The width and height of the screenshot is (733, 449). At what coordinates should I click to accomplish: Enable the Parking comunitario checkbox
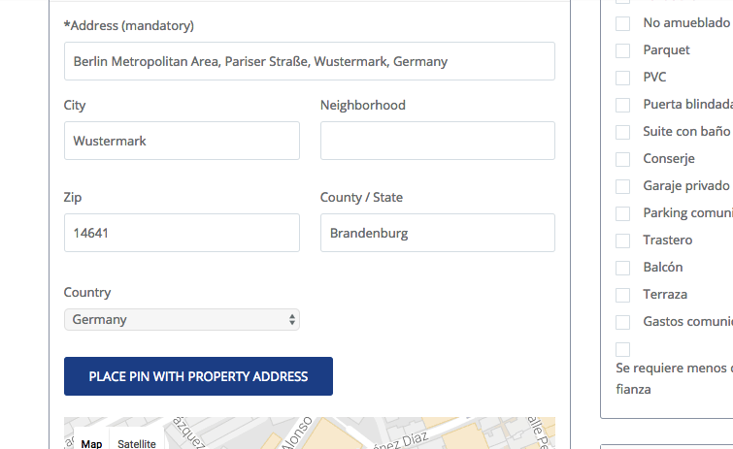tap(622, 213)
